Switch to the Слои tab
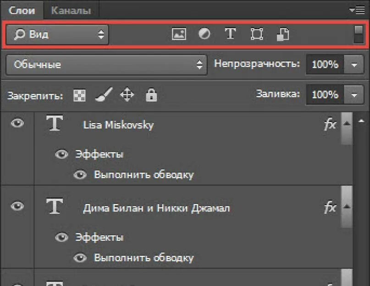370x286 pixels. (22, 11)
